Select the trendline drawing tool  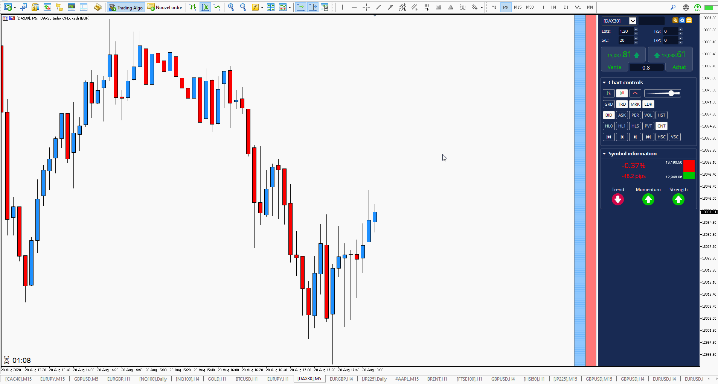point(378,7)
